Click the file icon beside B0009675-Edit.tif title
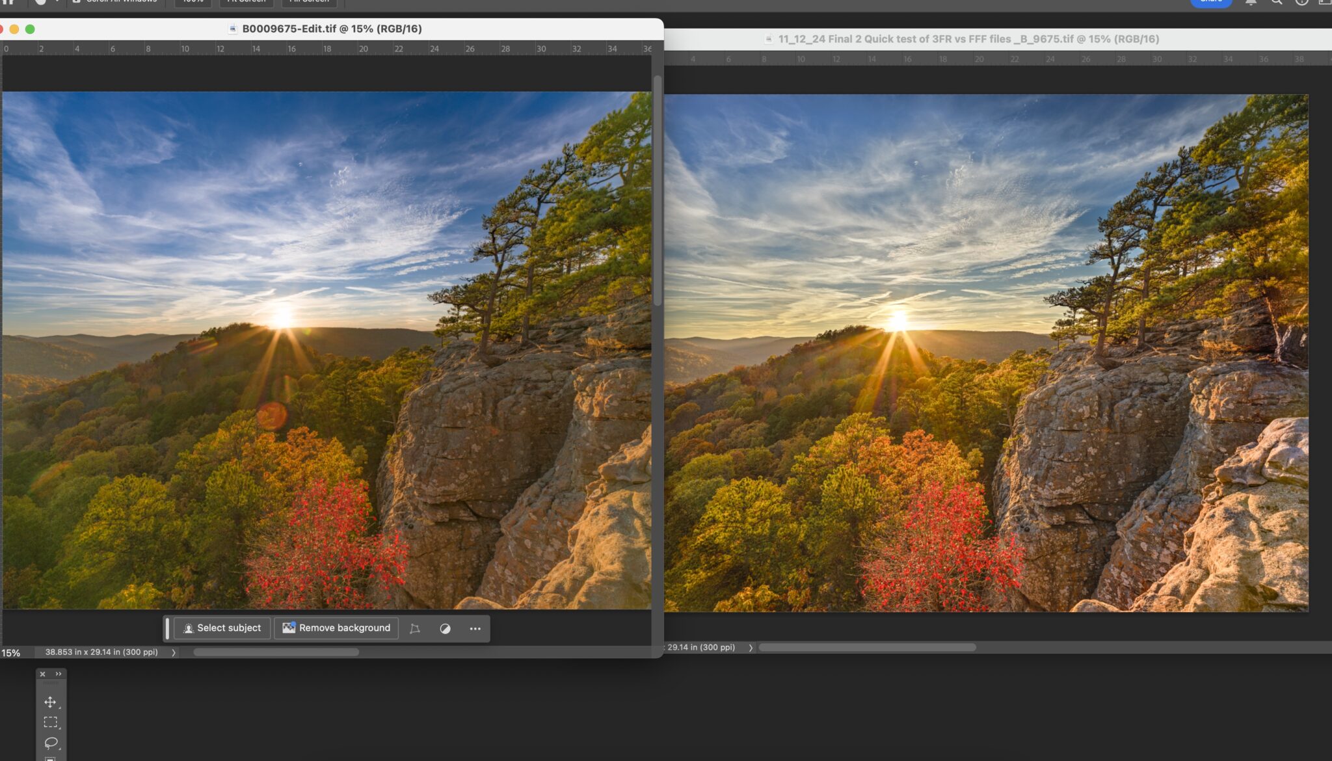 point(233,29)
